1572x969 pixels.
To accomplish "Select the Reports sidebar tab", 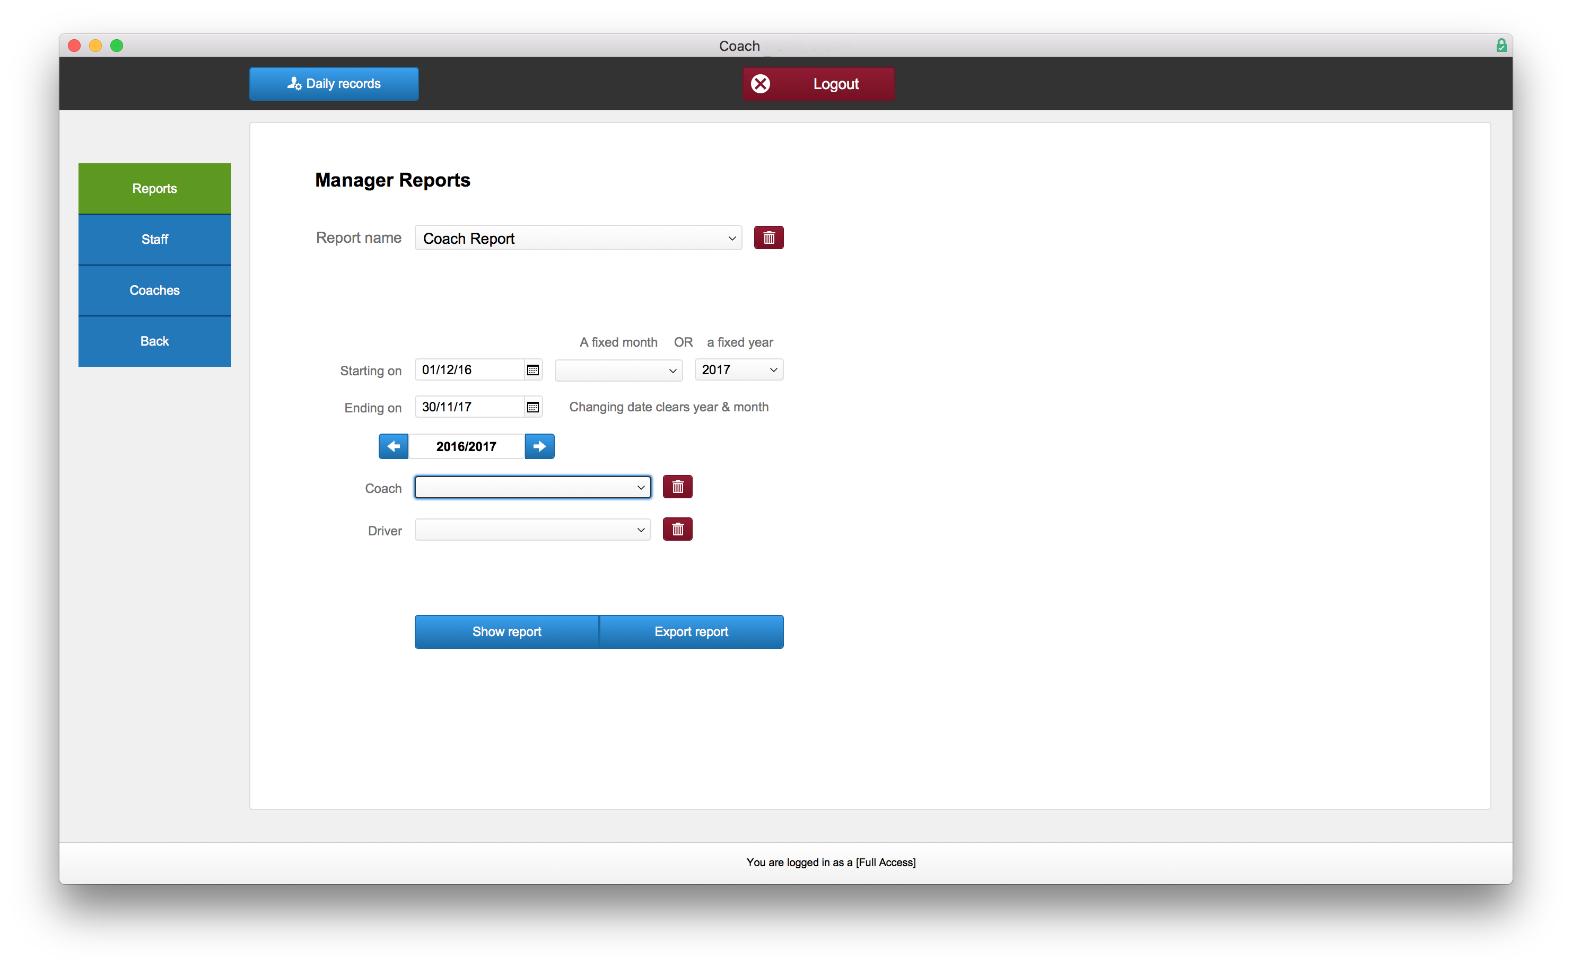I will tap(154, 188).
